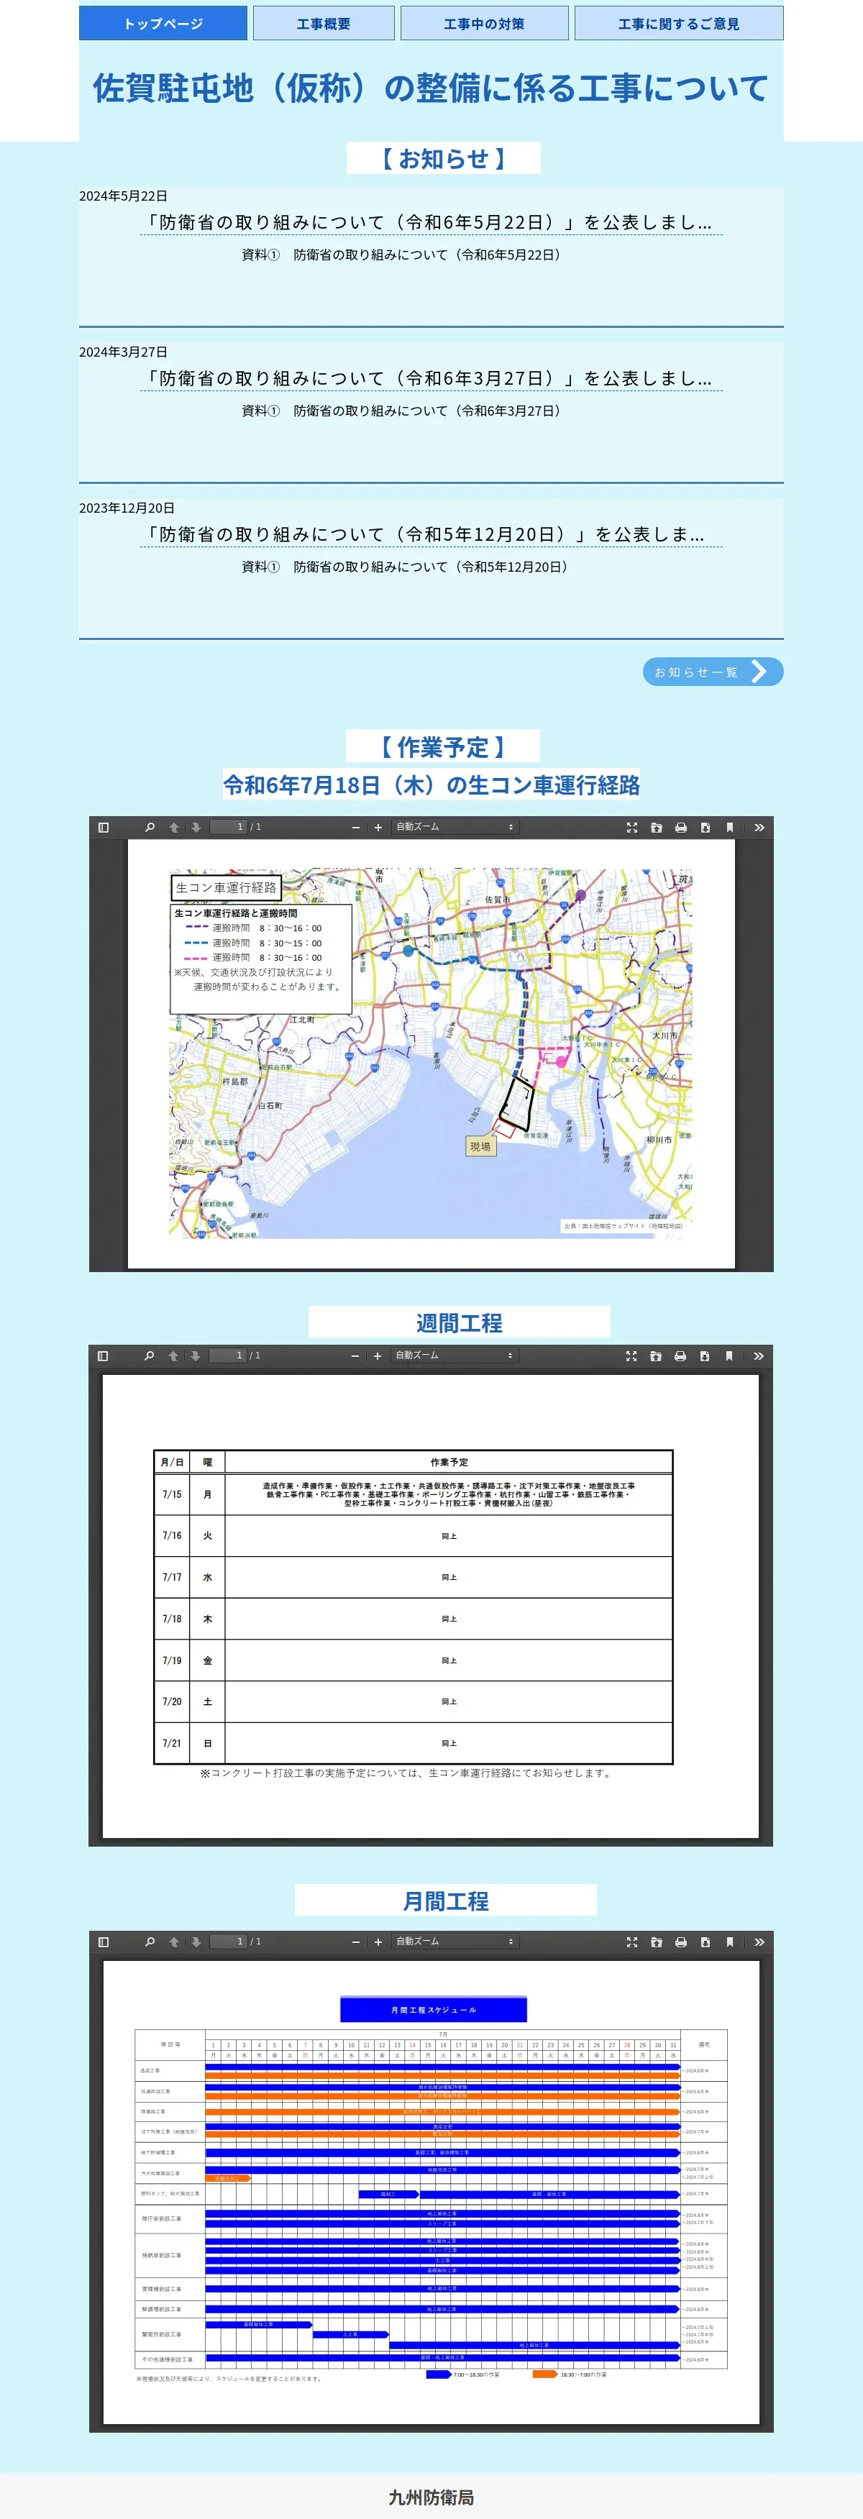Enter presentation mode in 週間工程 PDF viewer
Image resolution: width=863 pixels, height=2519 pixels.
pyautogui.click(x=631, y=1355)
